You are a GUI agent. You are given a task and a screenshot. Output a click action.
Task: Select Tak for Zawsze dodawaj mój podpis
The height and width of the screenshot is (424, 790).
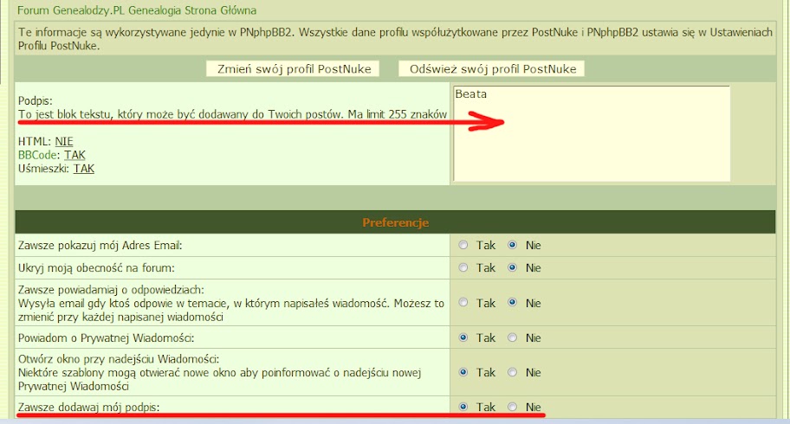pos(463,407)
